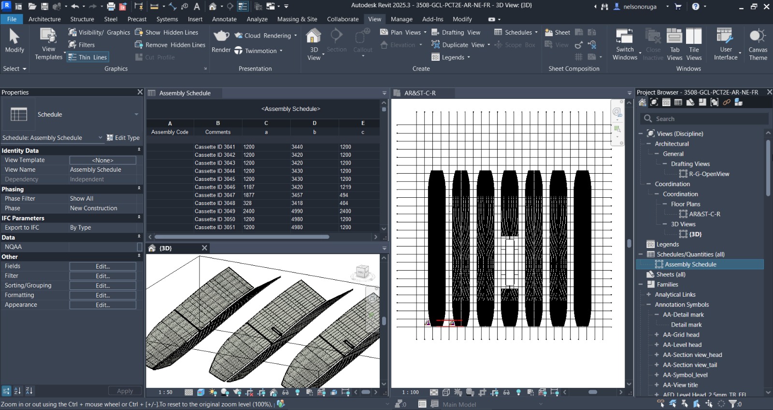Click the schedule's horizontal scrollbar

(242, 237)
